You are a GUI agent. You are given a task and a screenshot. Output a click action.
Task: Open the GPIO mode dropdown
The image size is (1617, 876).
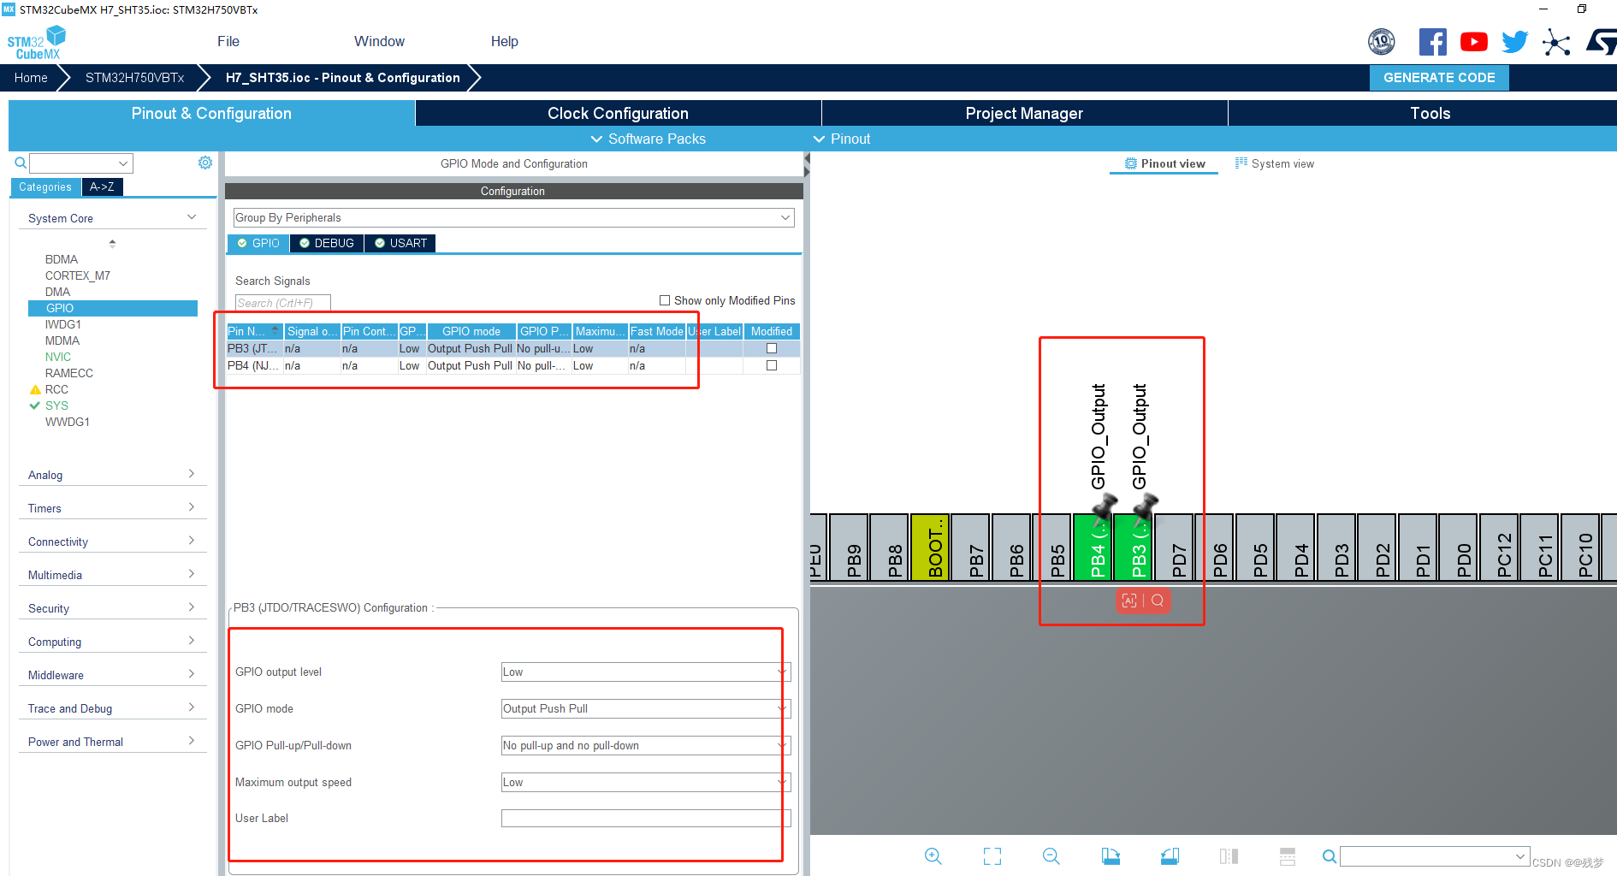tap(646, 709)
